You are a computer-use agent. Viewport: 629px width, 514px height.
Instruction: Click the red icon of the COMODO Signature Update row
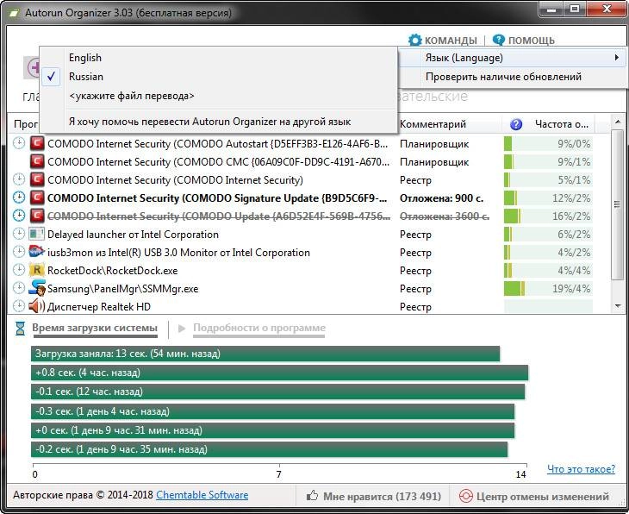pyautogui.click(x=37, y=197)
